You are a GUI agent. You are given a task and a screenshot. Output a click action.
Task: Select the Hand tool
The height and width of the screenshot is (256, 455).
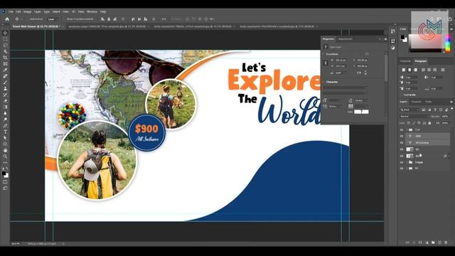pos(5,150)
